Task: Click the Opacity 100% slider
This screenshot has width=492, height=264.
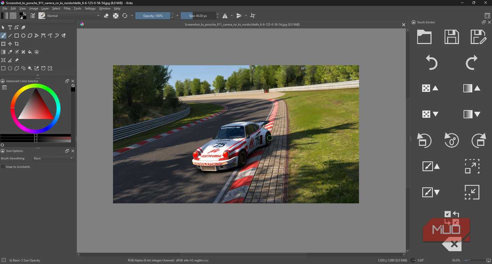Action: [153, 16]
